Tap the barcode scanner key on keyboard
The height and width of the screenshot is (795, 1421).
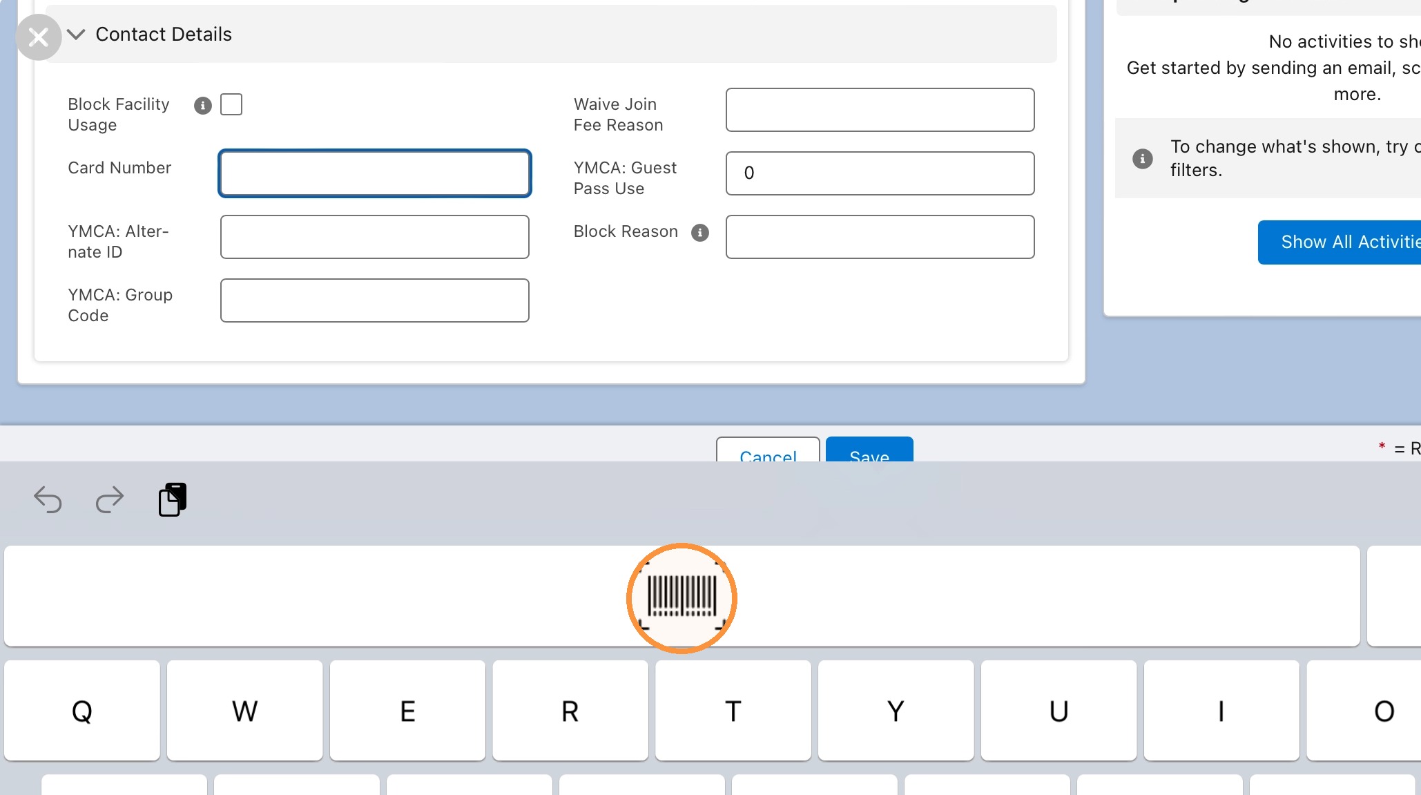681,597
